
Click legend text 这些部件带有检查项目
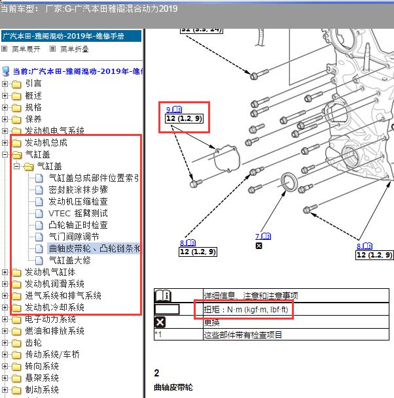click(243, 335)
